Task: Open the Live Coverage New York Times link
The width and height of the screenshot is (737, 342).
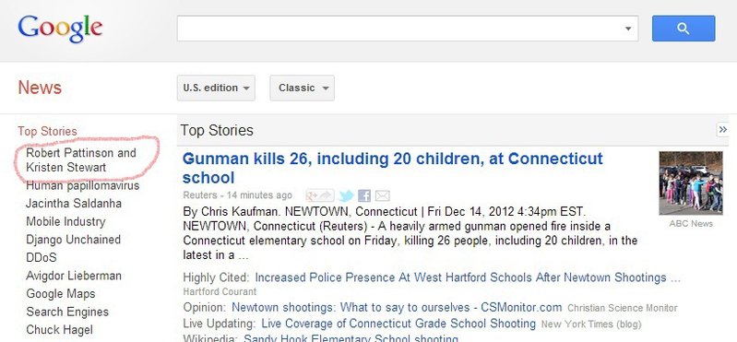Action: (x=398, y=324)
